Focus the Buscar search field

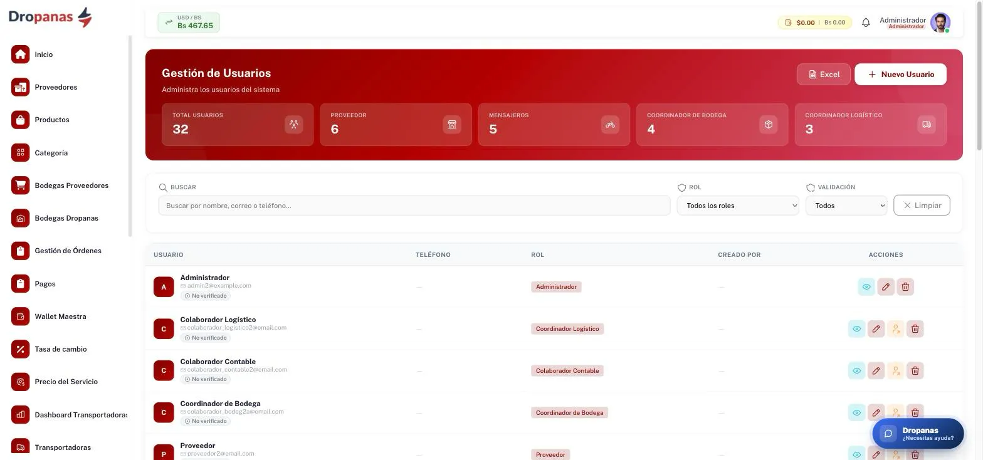(x=414, y=206)
